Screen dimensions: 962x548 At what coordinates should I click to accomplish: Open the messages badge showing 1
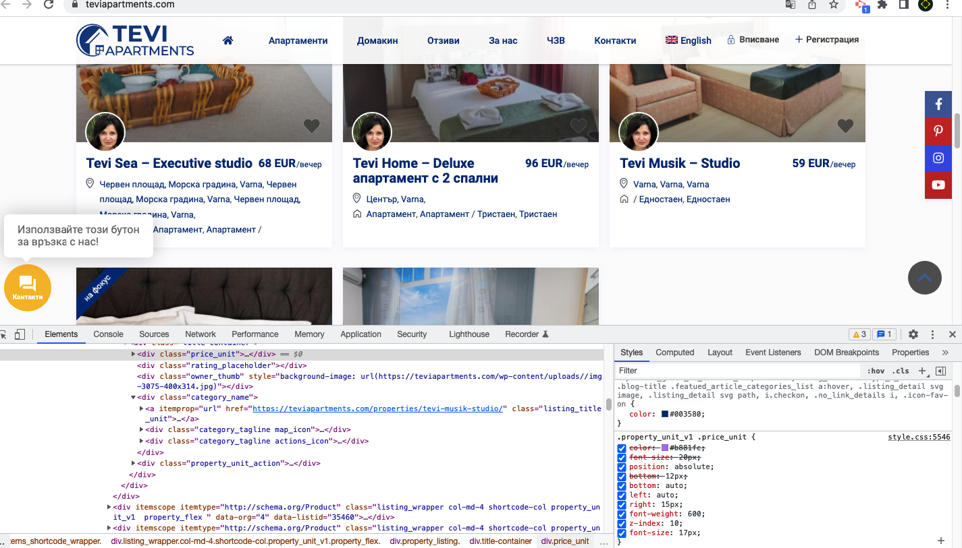click(884, 334)
